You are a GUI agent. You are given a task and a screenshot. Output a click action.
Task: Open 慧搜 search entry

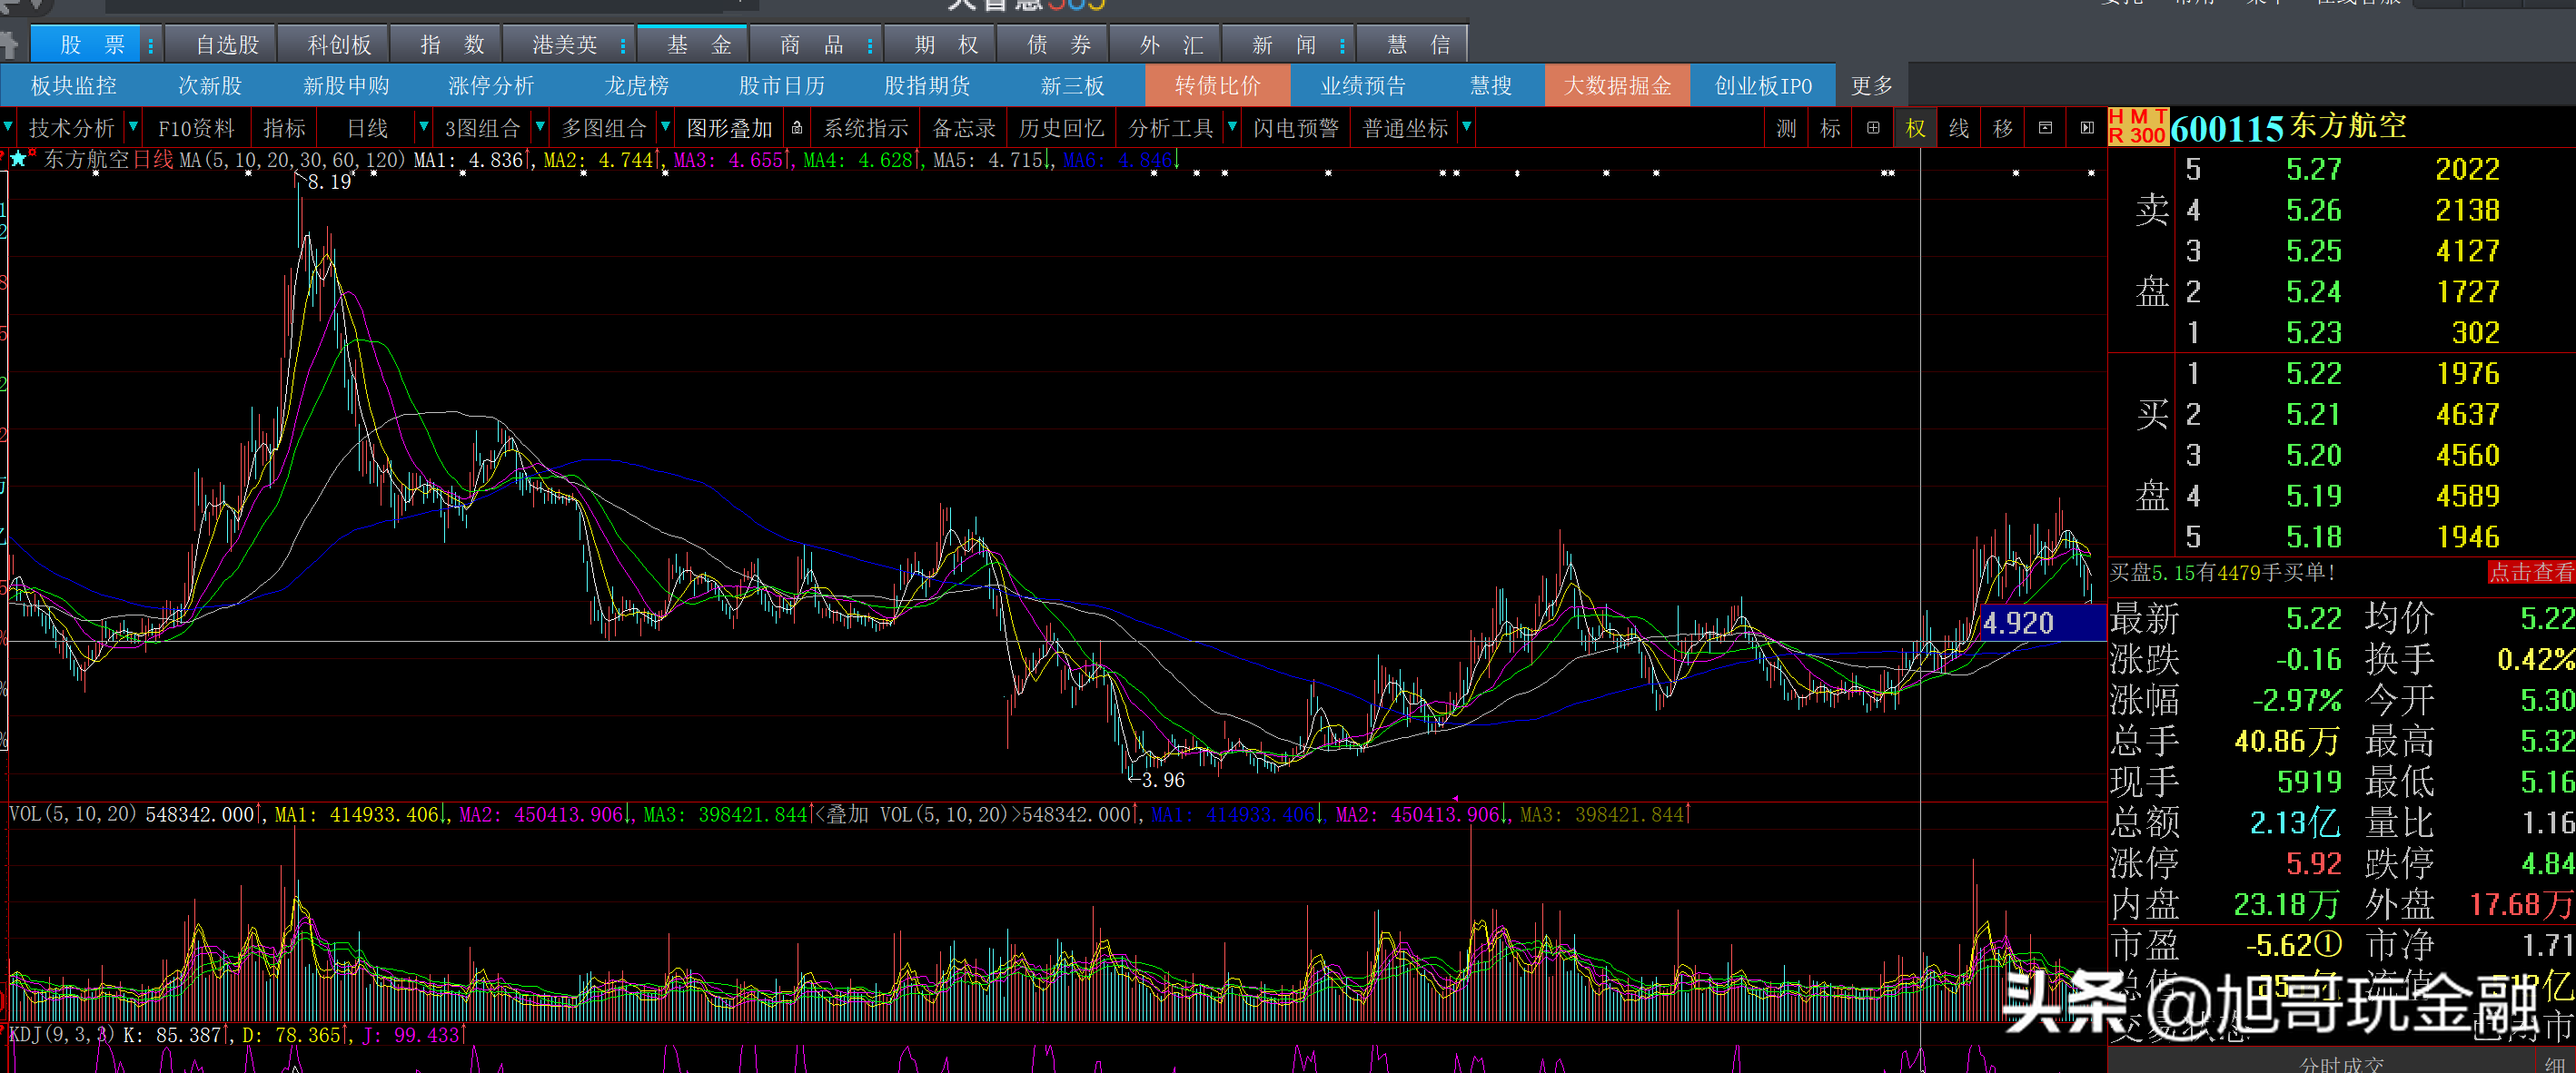(1490, 86)
